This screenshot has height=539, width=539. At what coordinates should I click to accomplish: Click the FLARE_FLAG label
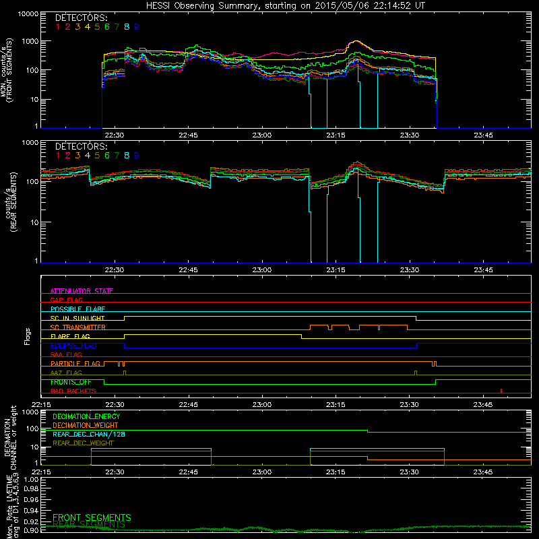(70, 336)
